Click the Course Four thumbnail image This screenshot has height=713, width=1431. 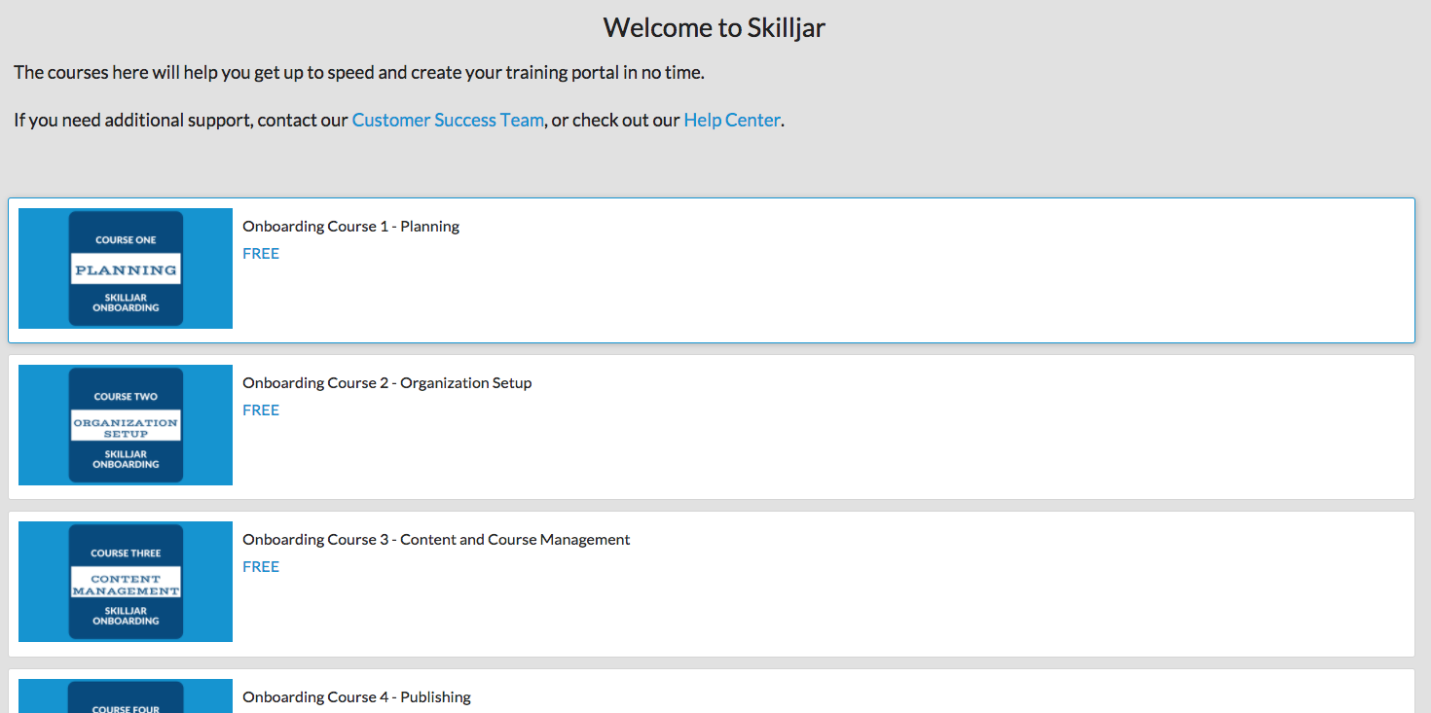126,696
